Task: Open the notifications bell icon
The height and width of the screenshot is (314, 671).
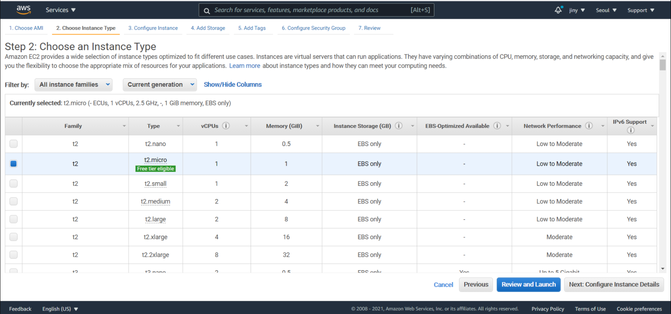Action: click(x=558, y=10)
